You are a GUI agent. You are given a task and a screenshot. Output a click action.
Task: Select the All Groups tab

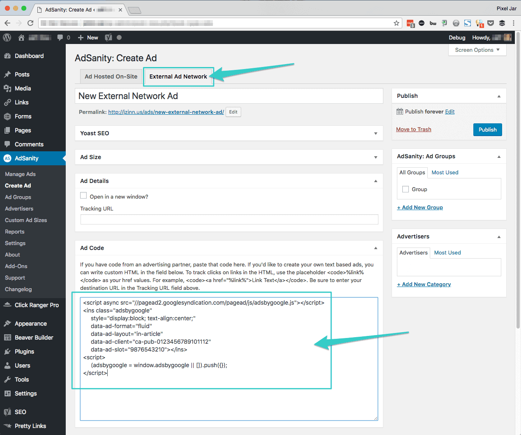[x=412, y=172]
